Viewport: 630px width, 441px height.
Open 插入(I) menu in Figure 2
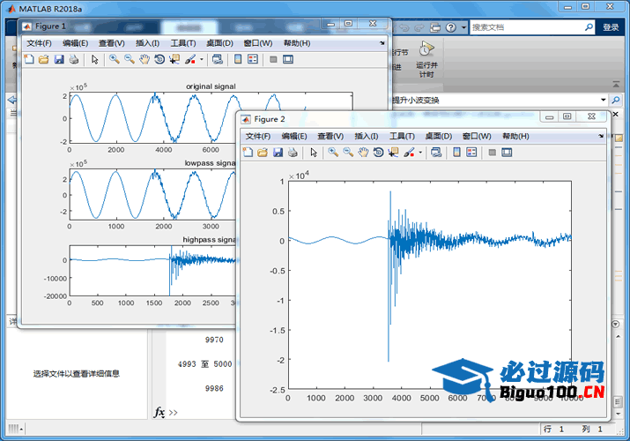pyautogui.click(x=367, y=137)
